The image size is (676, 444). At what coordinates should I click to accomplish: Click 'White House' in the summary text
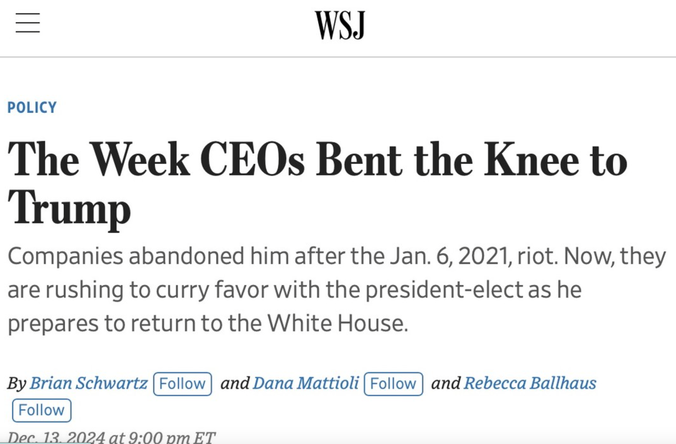point(338,323)
